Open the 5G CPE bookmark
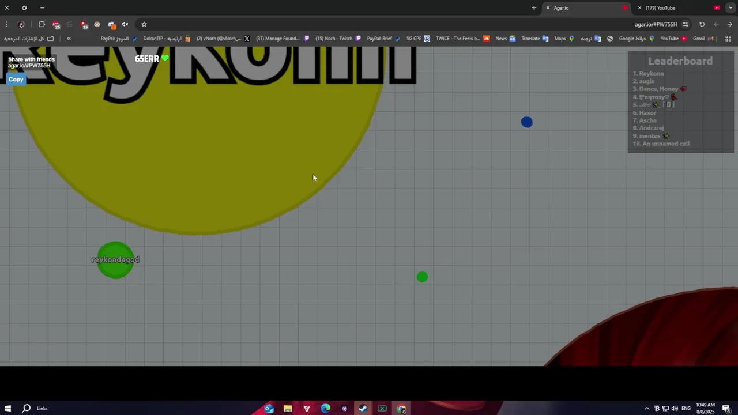The image size is (738, 415). click(418, 39)
